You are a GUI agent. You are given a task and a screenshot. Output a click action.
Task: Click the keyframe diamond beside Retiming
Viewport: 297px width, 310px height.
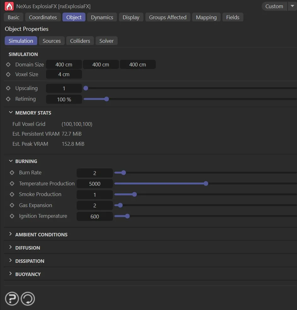9,99
